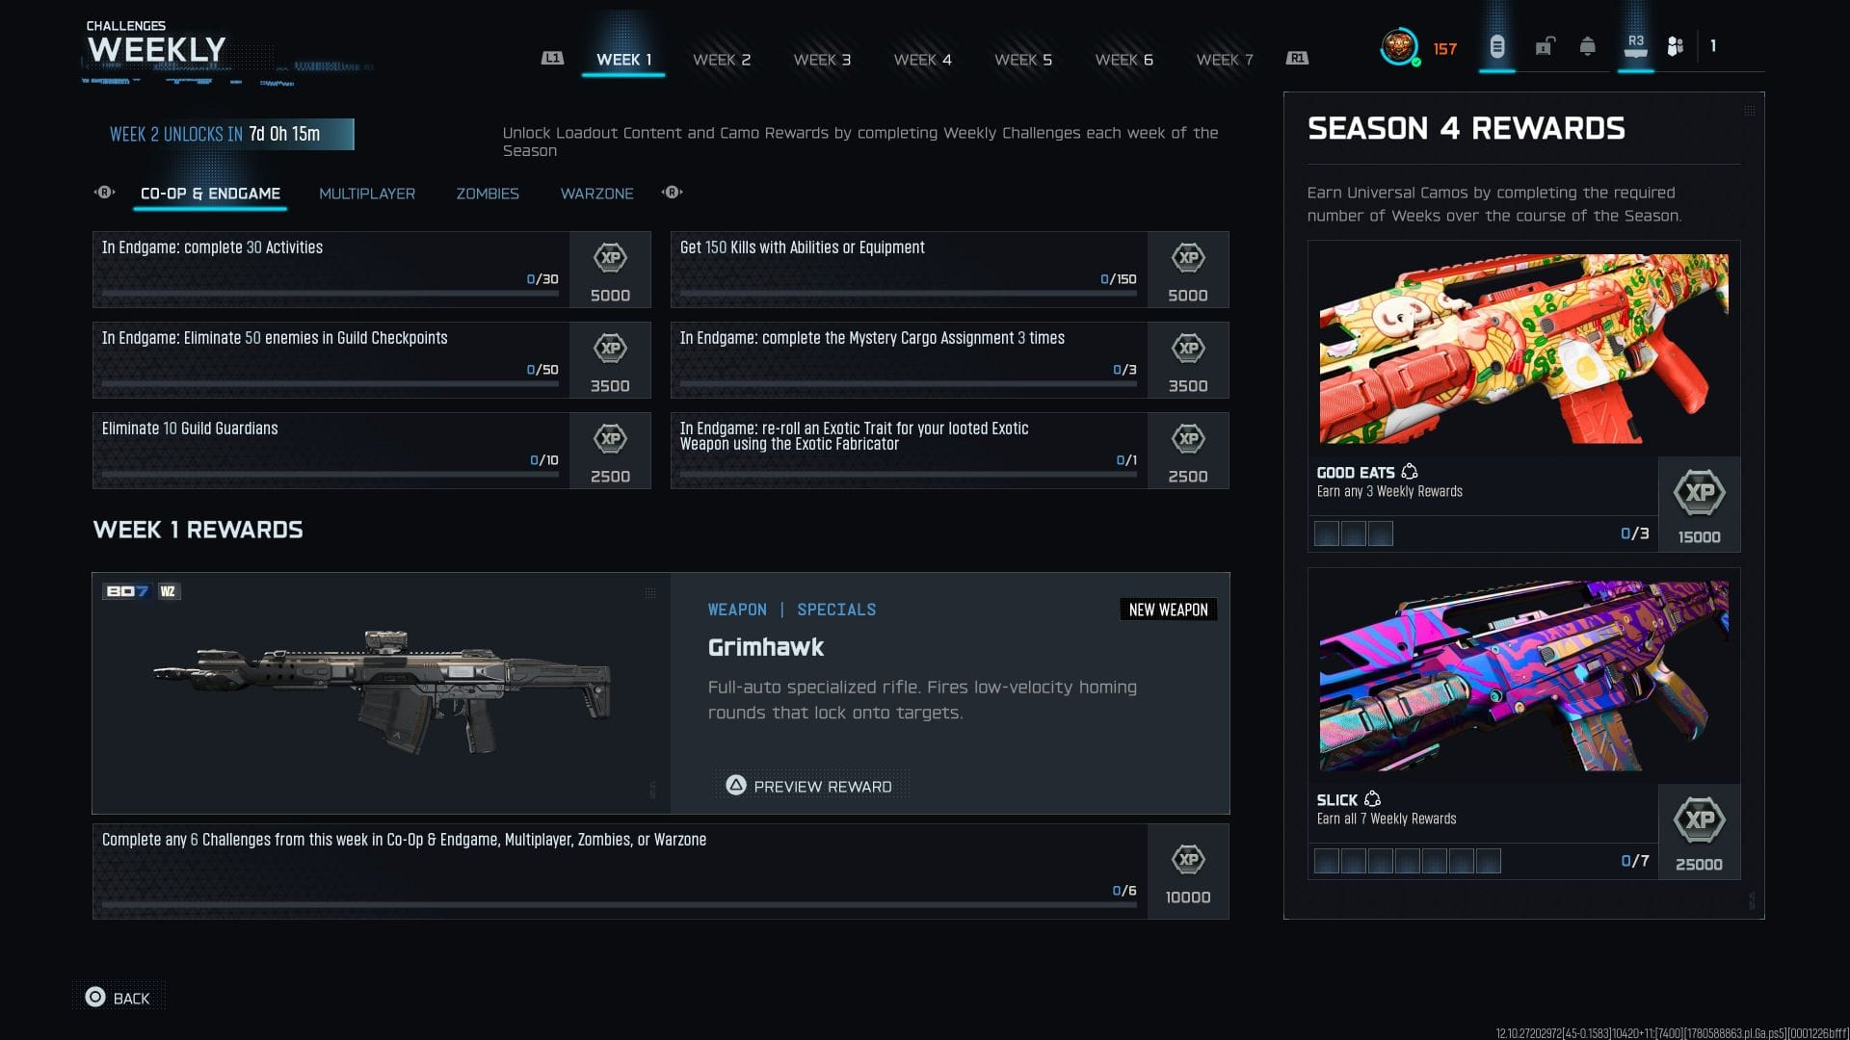Switch to the Week 5 tab
1850x1040 pixels.
point(1023,60)
